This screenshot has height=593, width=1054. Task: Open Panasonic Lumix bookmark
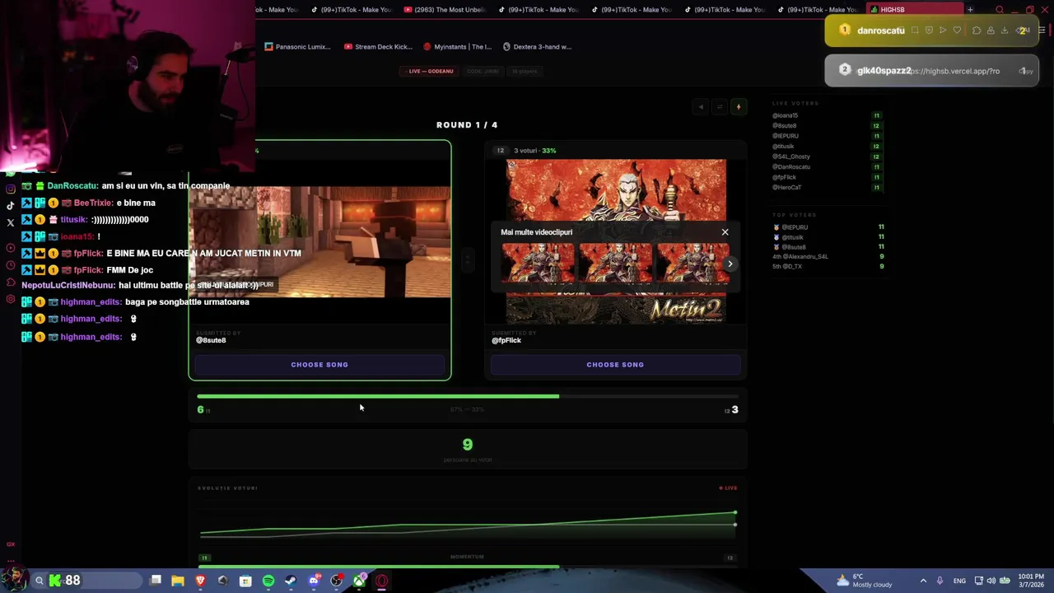pos(297,47)
